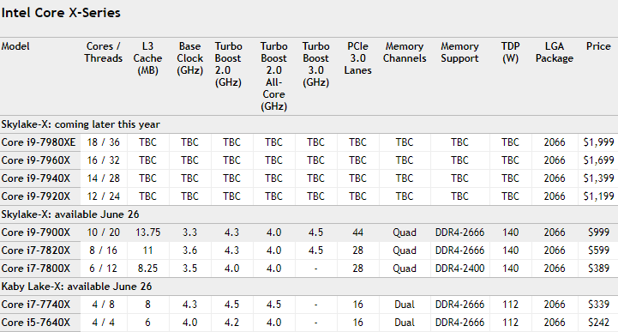This screenshot has width=618, height=332.
Task: Click the L3 Cache (MB) header
Action: [x=147, y=58]
